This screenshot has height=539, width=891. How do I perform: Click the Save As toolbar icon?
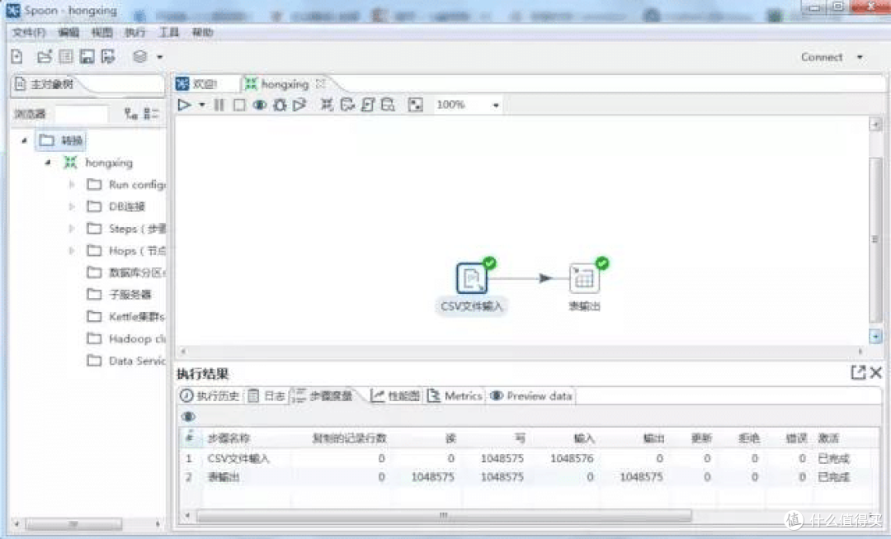[x=108, y=56]
